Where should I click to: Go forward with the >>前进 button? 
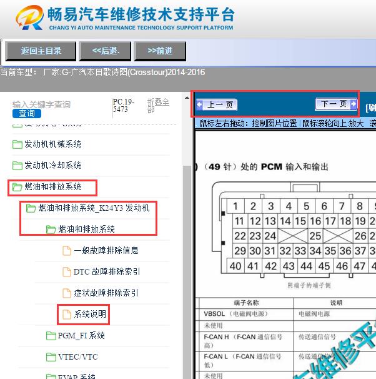160,51
